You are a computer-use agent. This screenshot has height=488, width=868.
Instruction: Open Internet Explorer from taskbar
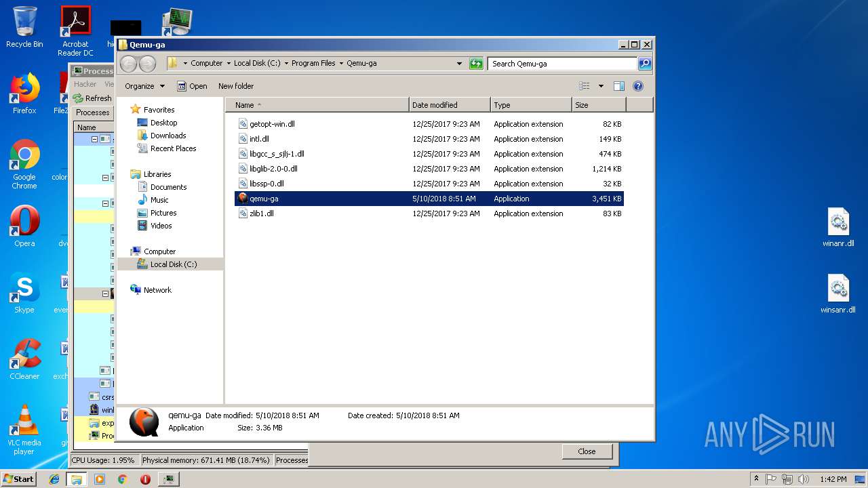tap(54, 479)
